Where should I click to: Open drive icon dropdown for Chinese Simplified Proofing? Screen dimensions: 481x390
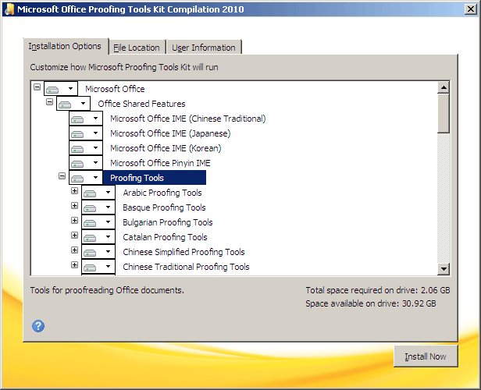pyautogui.click(x=98, y=252)
